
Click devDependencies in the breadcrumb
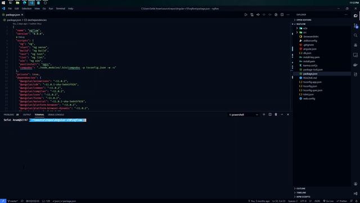click(x=37, y=20)
